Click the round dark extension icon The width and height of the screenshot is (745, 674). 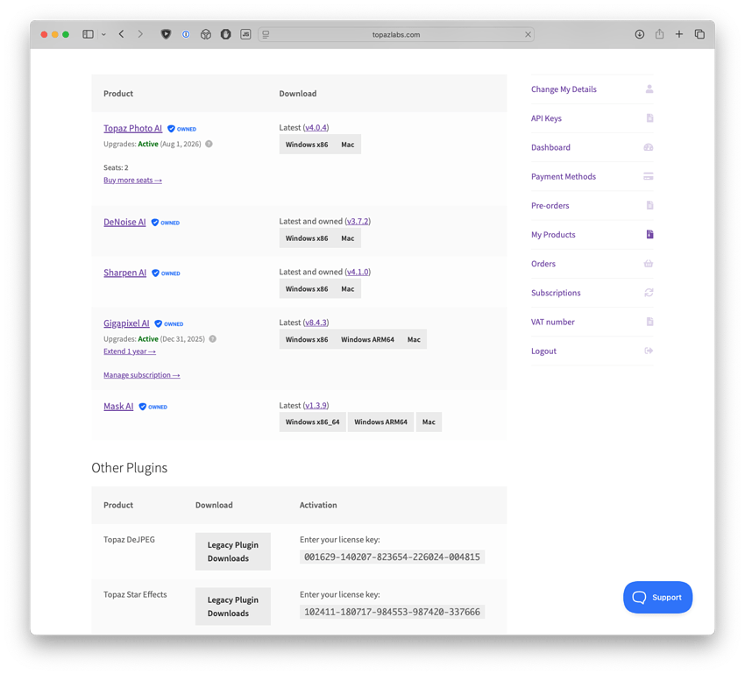point(225,34)
